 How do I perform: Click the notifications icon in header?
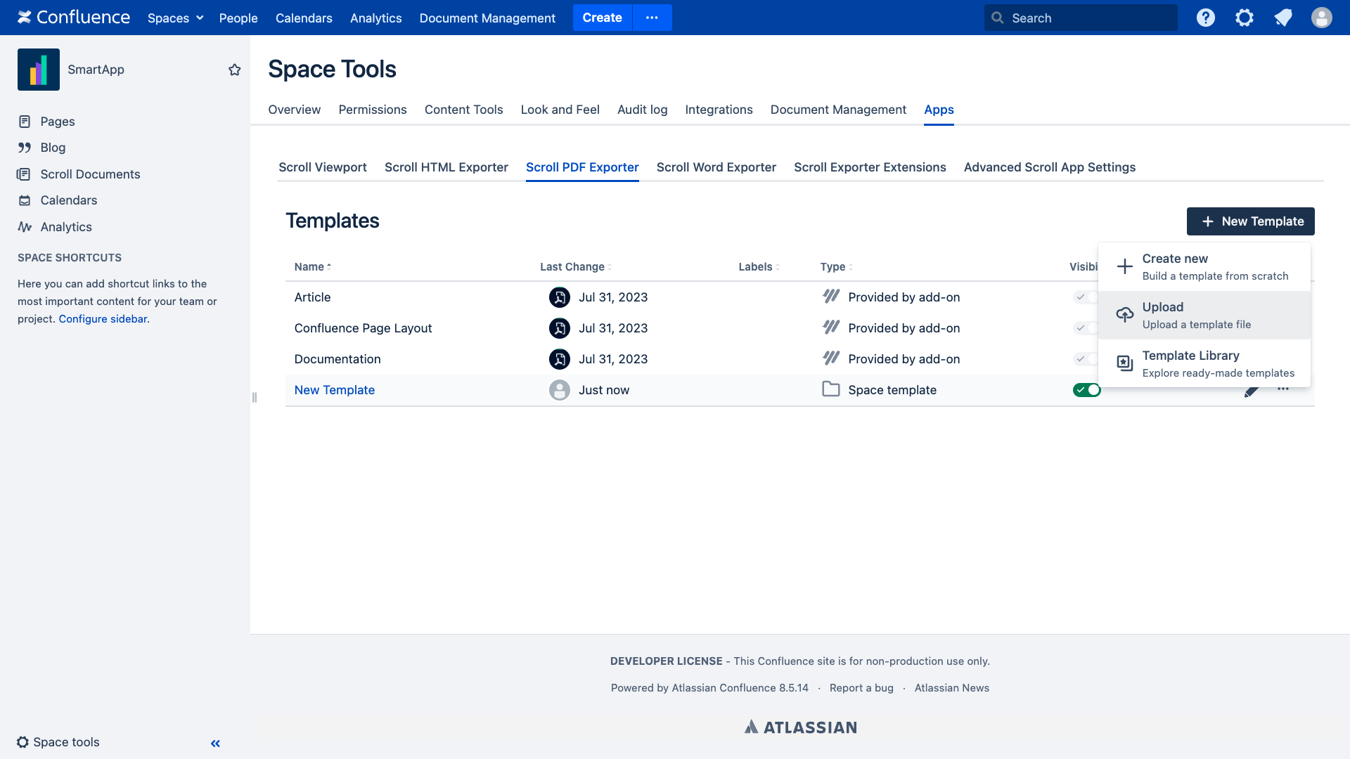point(1282,18)
